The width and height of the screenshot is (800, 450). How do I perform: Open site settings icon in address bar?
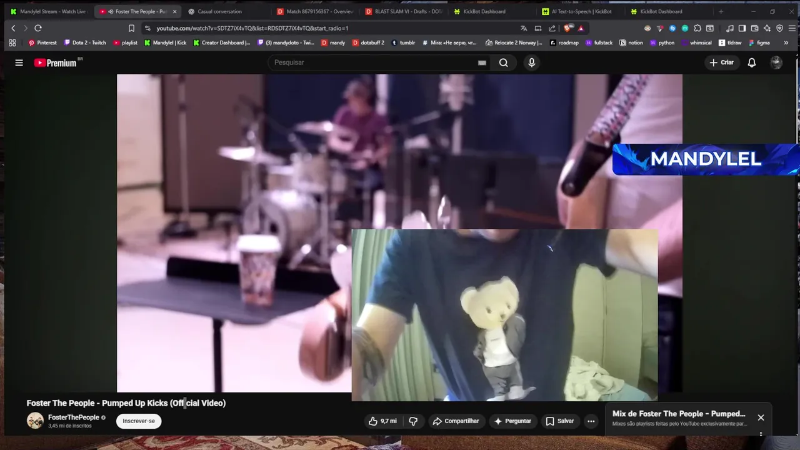[147, 28]
